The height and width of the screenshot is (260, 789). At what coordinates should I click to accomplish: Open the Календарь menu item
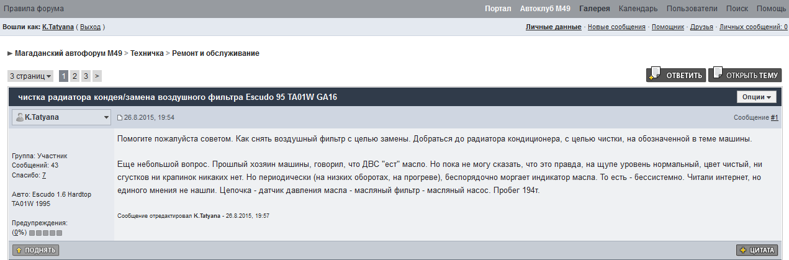pos(638,9)
